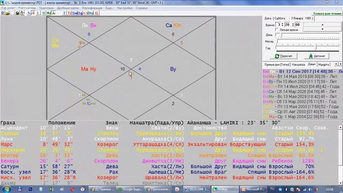Screen dimensions: 343x193
Task: Toggle the Летнее время checkbox
Action: tap(277, 30)
